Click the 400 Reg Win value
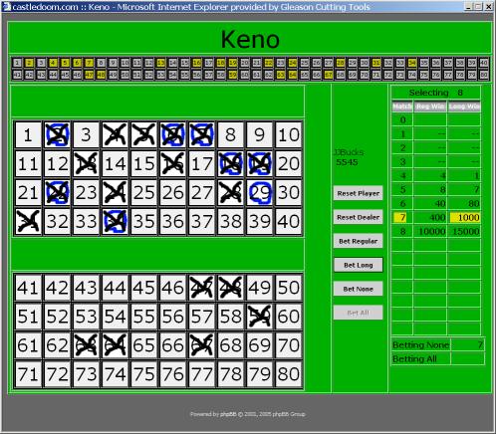 [x=437, y=218]
